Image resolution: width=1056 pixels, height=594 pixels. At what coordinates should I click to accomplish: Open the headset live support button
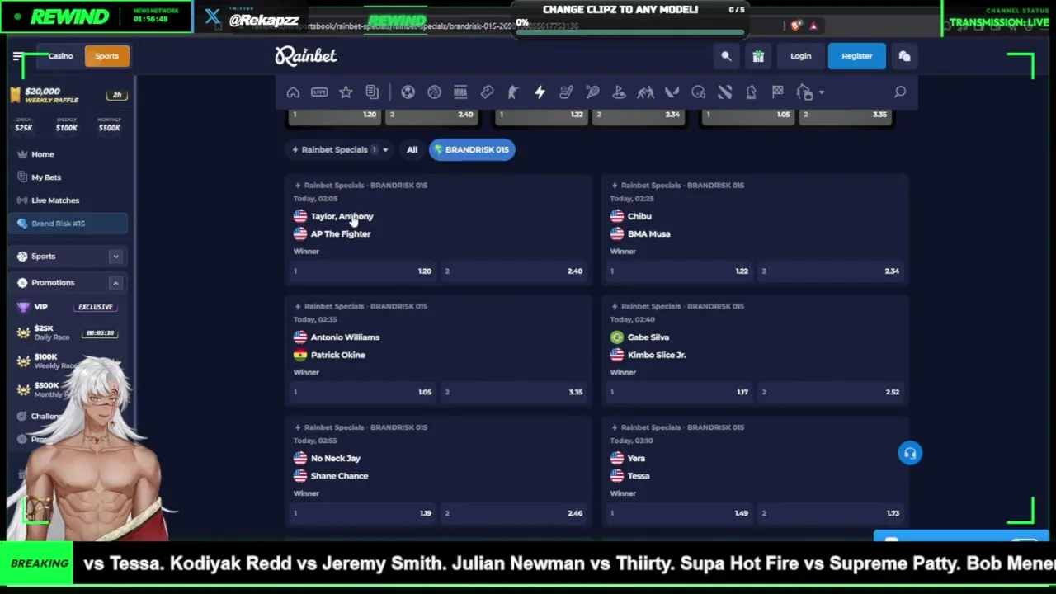pos(910,453)
